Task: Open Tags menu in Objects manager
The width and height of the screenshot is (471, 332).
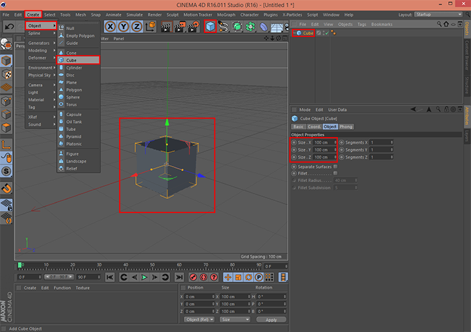Action: click(x=362, y=24)
